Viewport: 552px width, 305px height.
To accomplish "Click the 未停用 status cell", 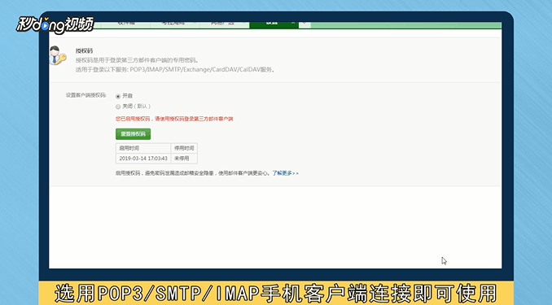I will (184, 159).
